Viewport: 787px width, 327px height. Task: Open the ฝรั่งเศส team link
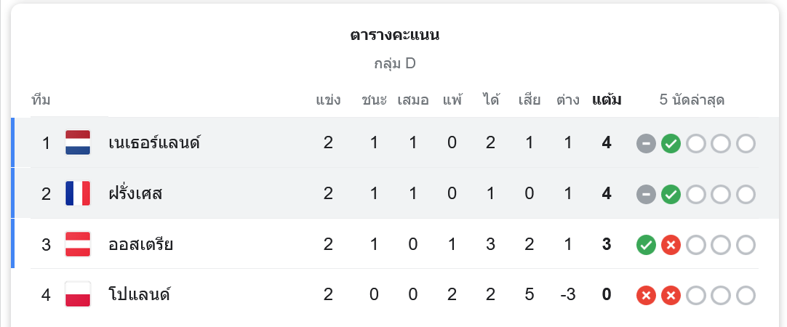135,194
